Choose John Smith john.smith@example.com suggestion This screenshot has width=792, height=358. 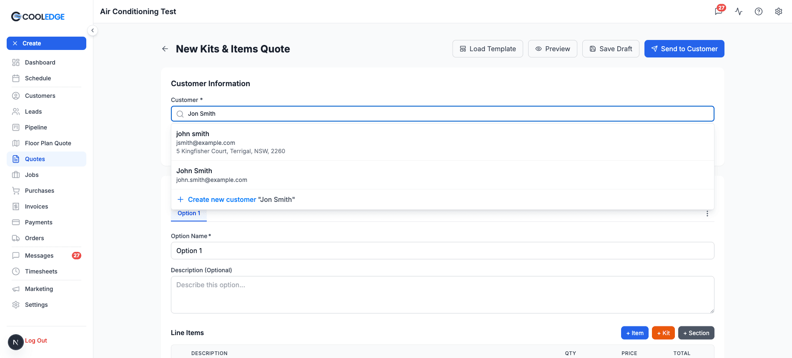[x=443, y=175]
